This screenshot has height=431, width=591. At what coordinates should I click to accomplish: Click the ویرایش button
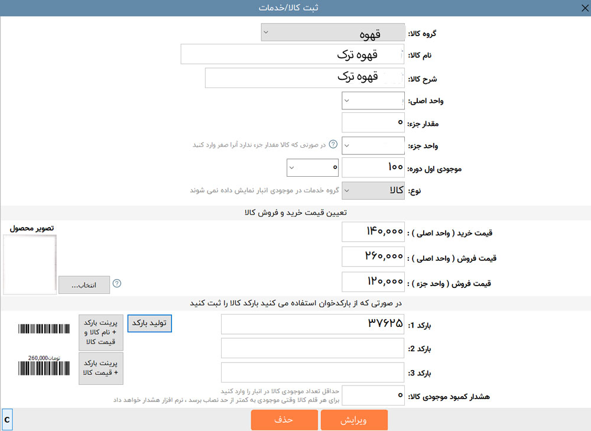[x=354, y=420]
